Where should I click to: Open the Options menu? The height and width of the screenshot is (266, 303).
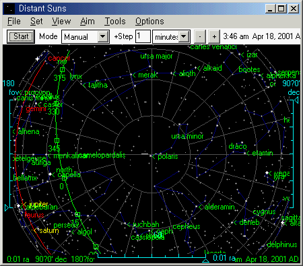(149, 22)
